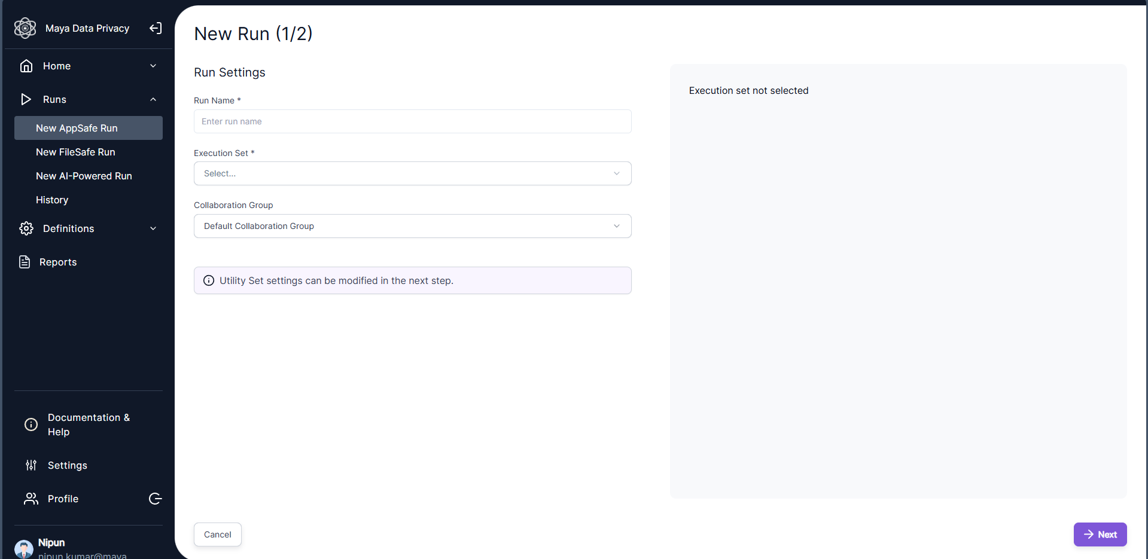1148x559 pixels.
Task: Click inside the Run Name field
Action: point(412,121)
